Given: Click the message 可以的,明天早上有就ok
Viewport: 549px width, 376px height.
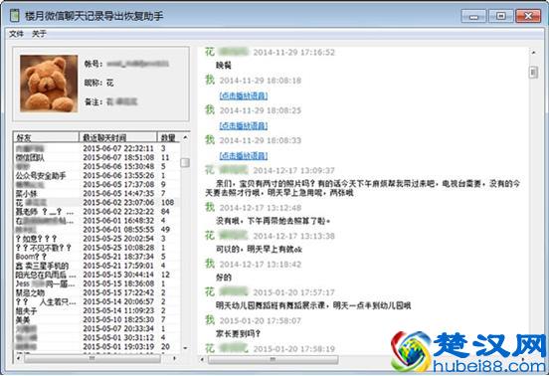Looking at the screenshot, I should (x=260, y=250).
